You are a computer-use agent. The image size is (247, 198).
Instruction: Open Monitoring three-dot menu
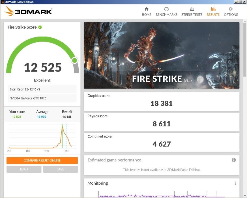235,183
